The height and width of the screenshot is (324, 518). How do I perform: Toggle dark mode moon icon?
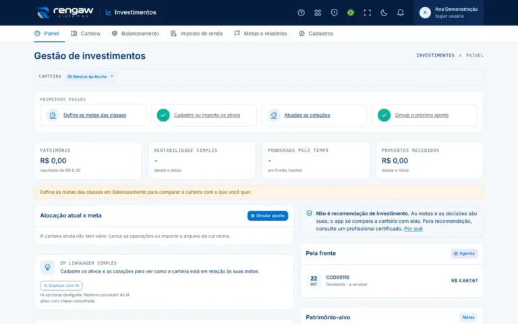(x=384, y=13)
